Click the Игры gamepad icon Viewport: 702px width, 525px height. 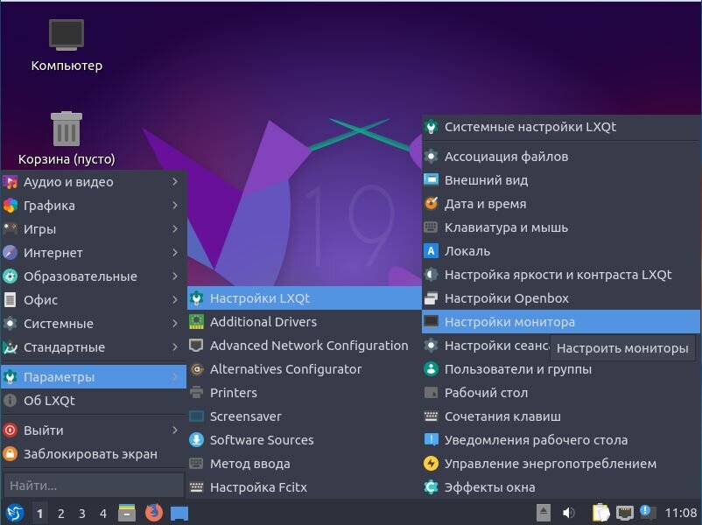pyautogui.click(x=11, y=228)
